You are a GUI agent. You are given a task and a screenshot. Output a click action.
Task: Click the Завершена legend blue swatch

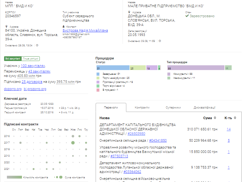[x=98, y=74]
